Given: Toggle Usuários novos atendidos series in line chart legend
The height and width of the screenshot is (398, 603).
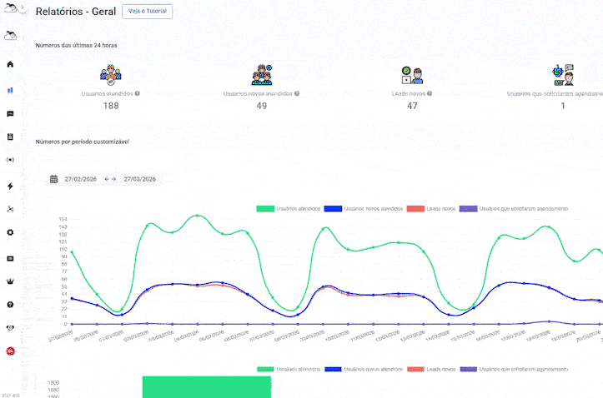Looking at the screenshot, I should tap(364, 208).
